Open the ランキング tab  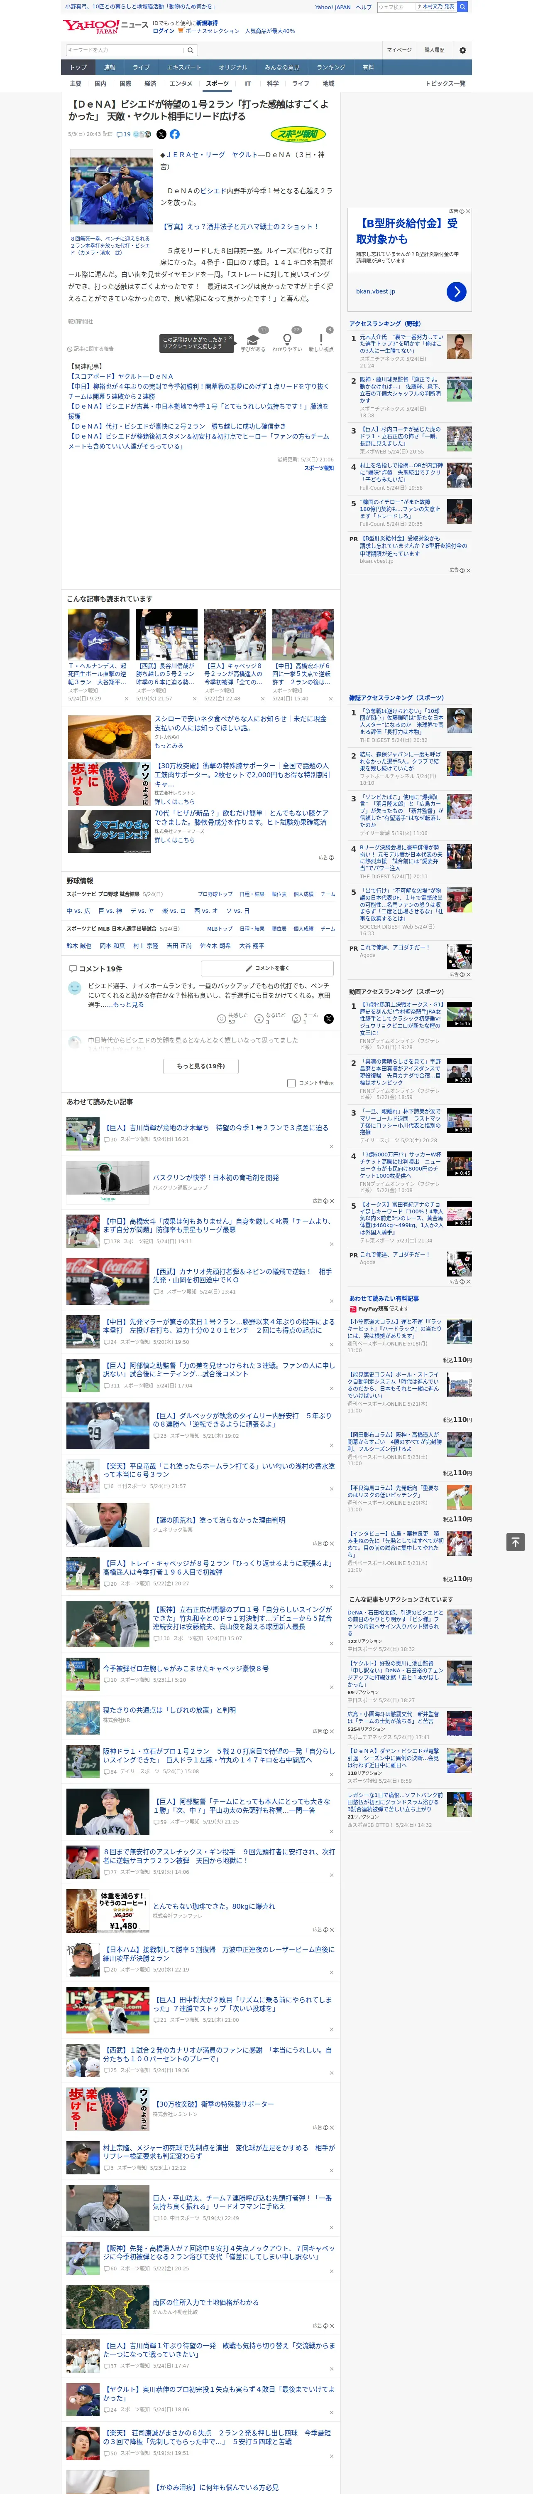pyautogui.click(x=331, y=68)
